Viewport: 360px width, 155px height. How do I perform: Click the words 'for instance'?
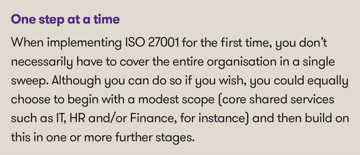click(x=214, y=118)
